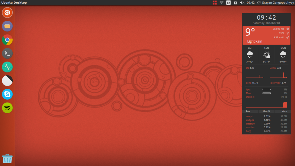Click the upload network graph

(x=255, y=75)
